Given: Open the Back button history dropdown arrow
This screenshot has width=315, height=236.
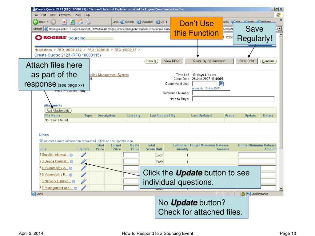Looking at the screenshot, I should 48,22.
